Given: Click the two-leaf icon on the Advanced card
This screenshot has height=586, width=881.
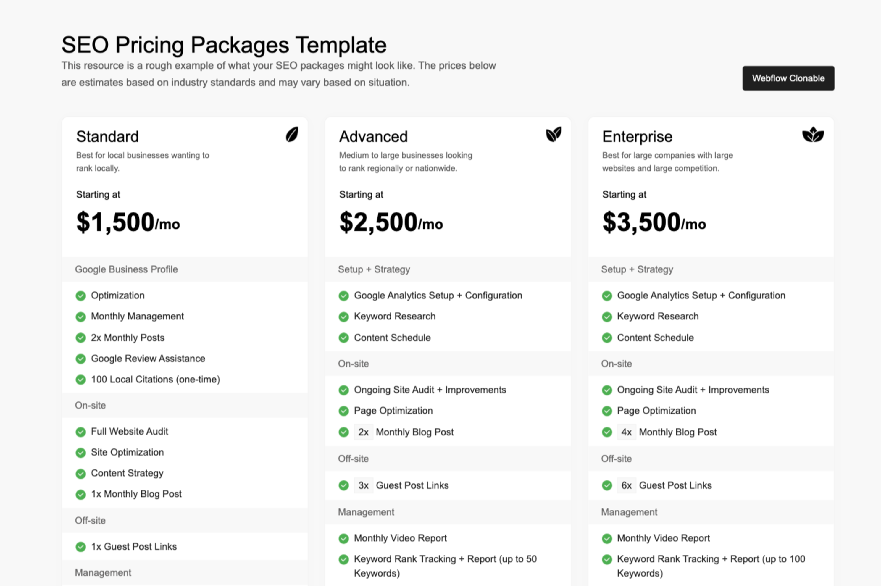Looking at the screenshot, I should pos(553,134).
